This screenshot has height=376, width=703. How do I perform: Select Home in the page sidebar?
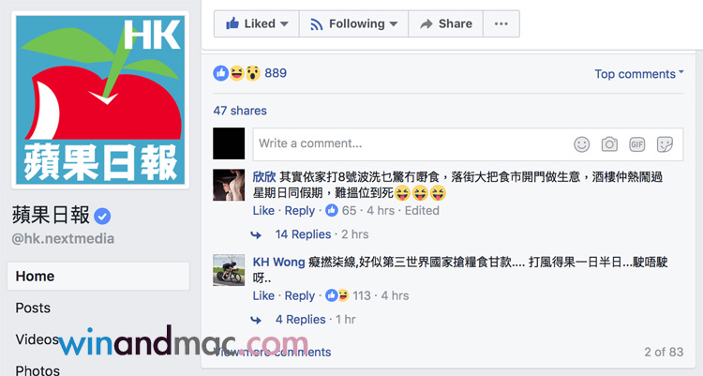(98, 276)
